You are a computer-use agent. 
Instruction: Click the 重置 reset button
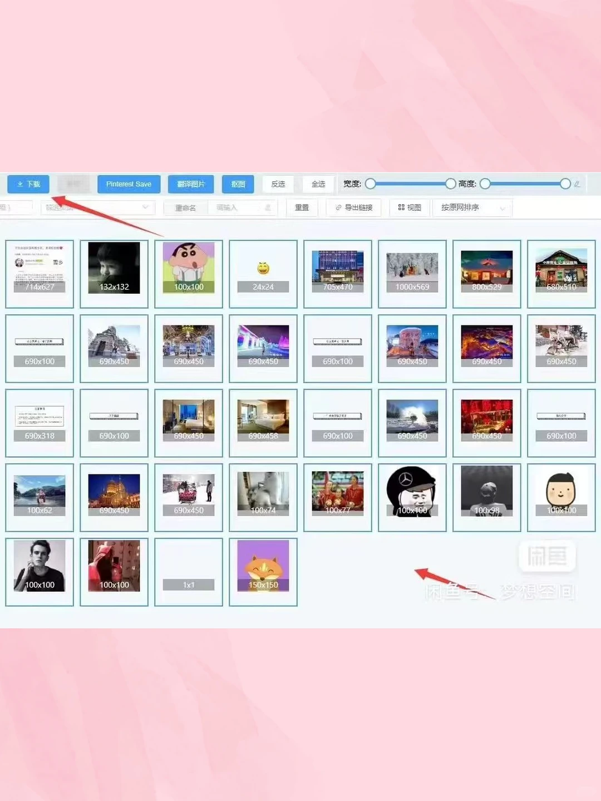pos(302,207)
